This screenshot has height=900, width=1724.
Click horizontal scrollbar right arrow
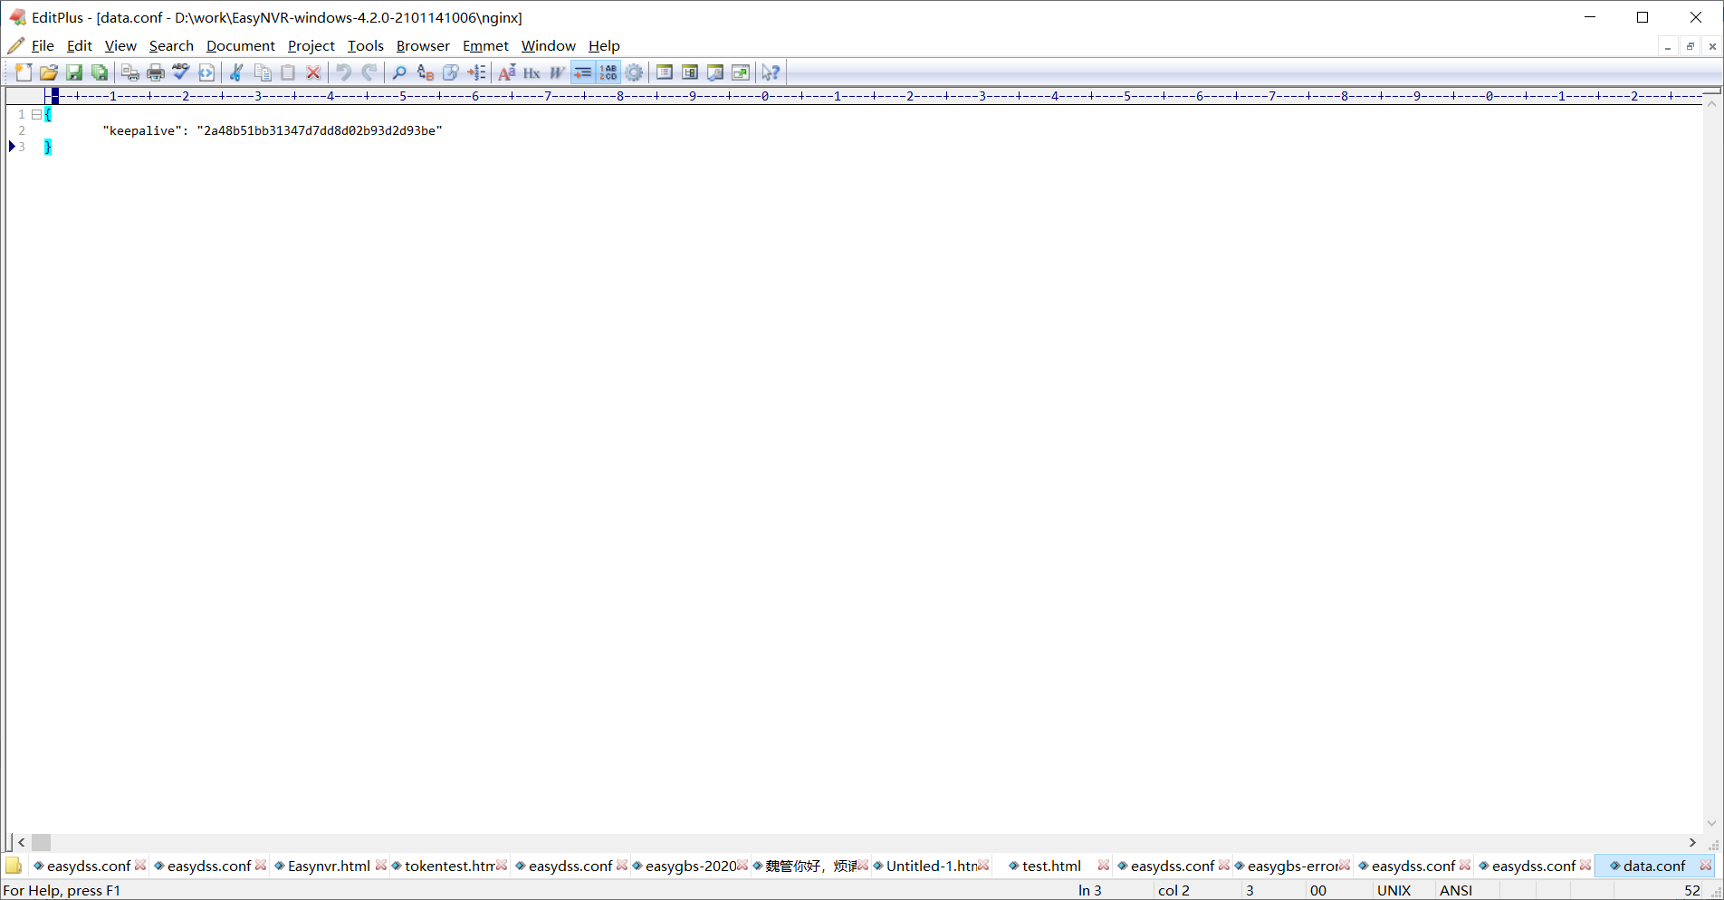[1692, 842]
